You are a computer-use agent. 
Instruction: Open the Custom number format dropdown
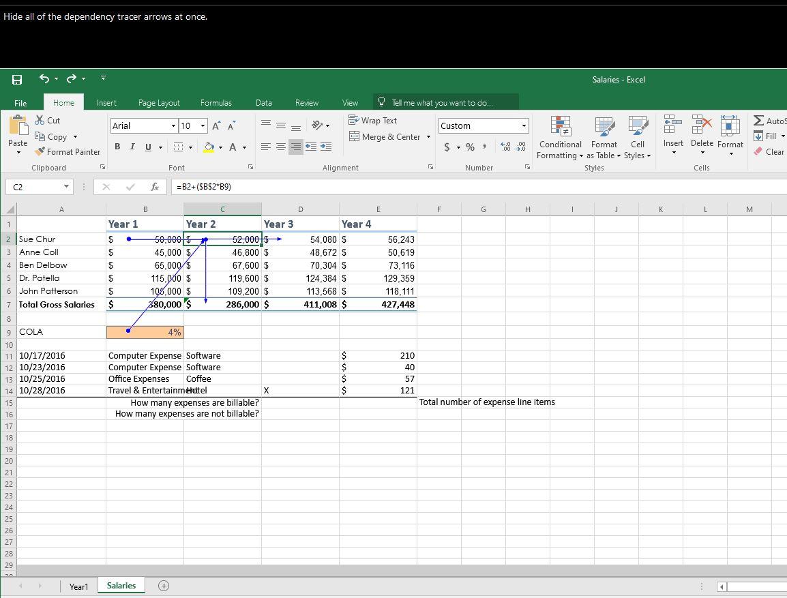point(524,126)
